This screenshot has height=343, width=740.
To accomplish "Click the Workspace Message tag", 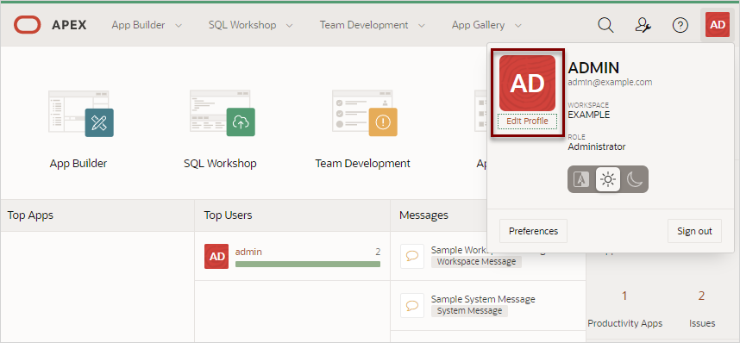I will pyautogui.click(x=476, y=262).
